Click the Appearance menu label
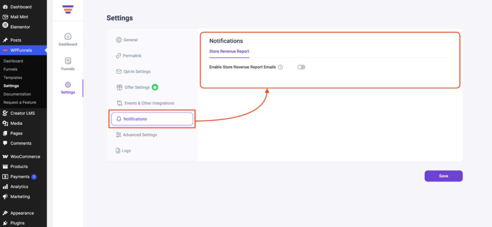 (x=22, y=213)
